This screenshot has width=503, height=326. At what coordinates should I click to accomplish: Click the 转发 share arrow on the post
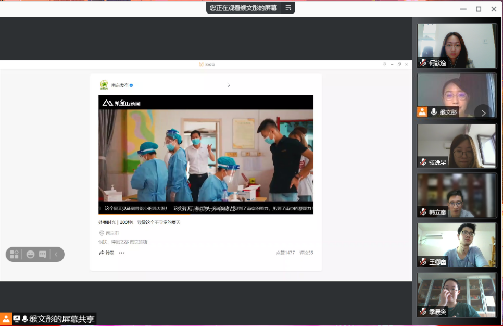pyautogui.click(x=106, y=253)
